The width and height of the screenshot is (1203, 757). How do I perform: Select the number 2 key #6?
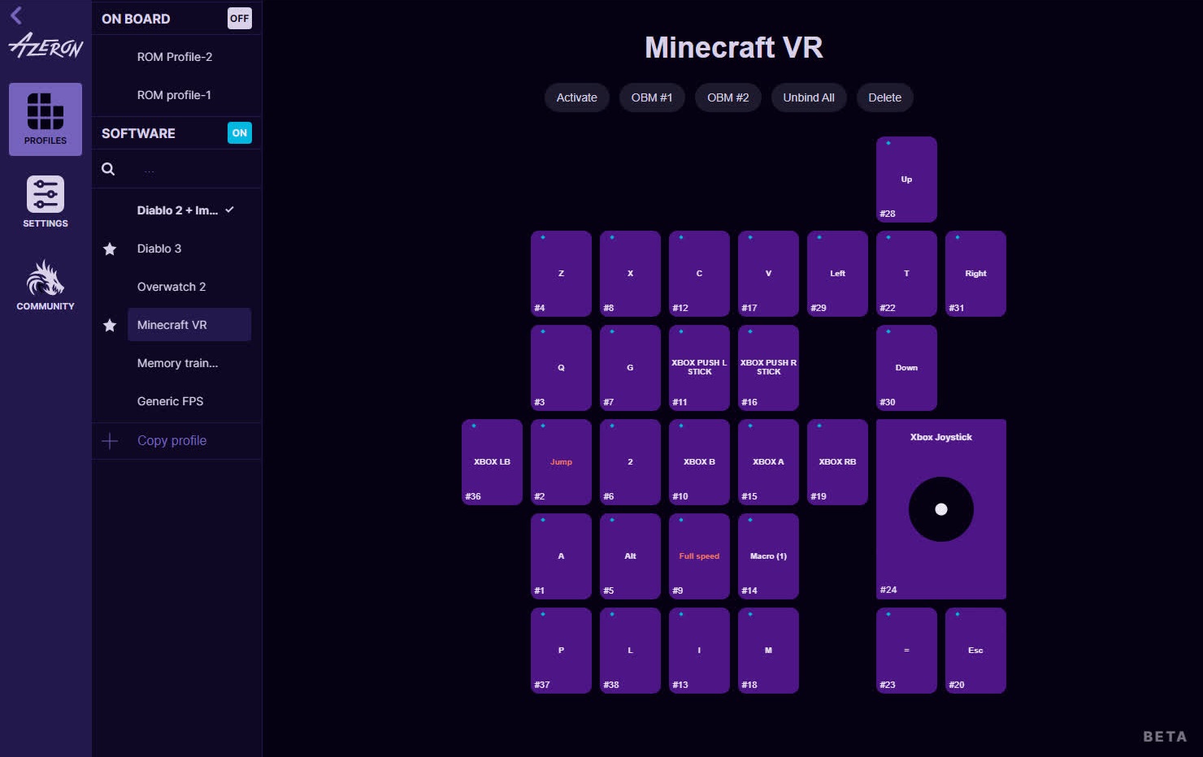coord(631,462)
